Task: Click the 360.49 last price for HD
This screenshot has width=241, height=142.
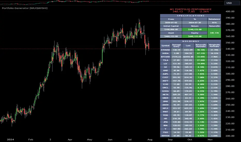Action: point(188,119)
